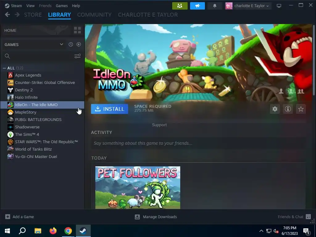Viewport: 316px width, 237px height.
Task: Click Add a Game
Action: 23,217
